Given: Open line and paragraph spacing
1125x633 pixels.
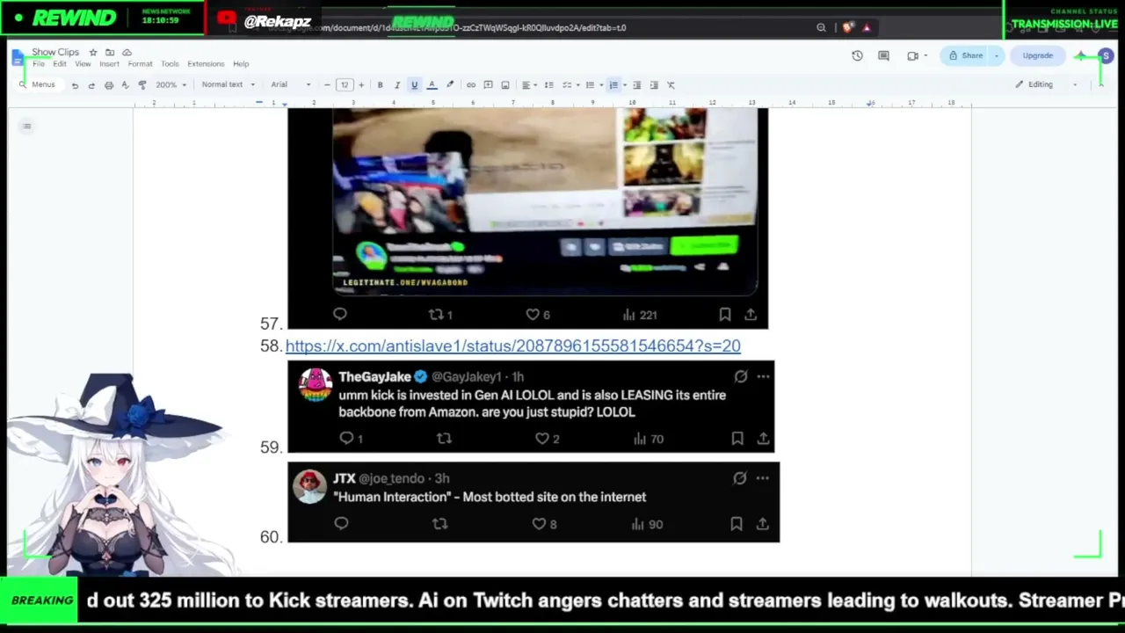Looking at the screenshot, I should pos(548,85).
